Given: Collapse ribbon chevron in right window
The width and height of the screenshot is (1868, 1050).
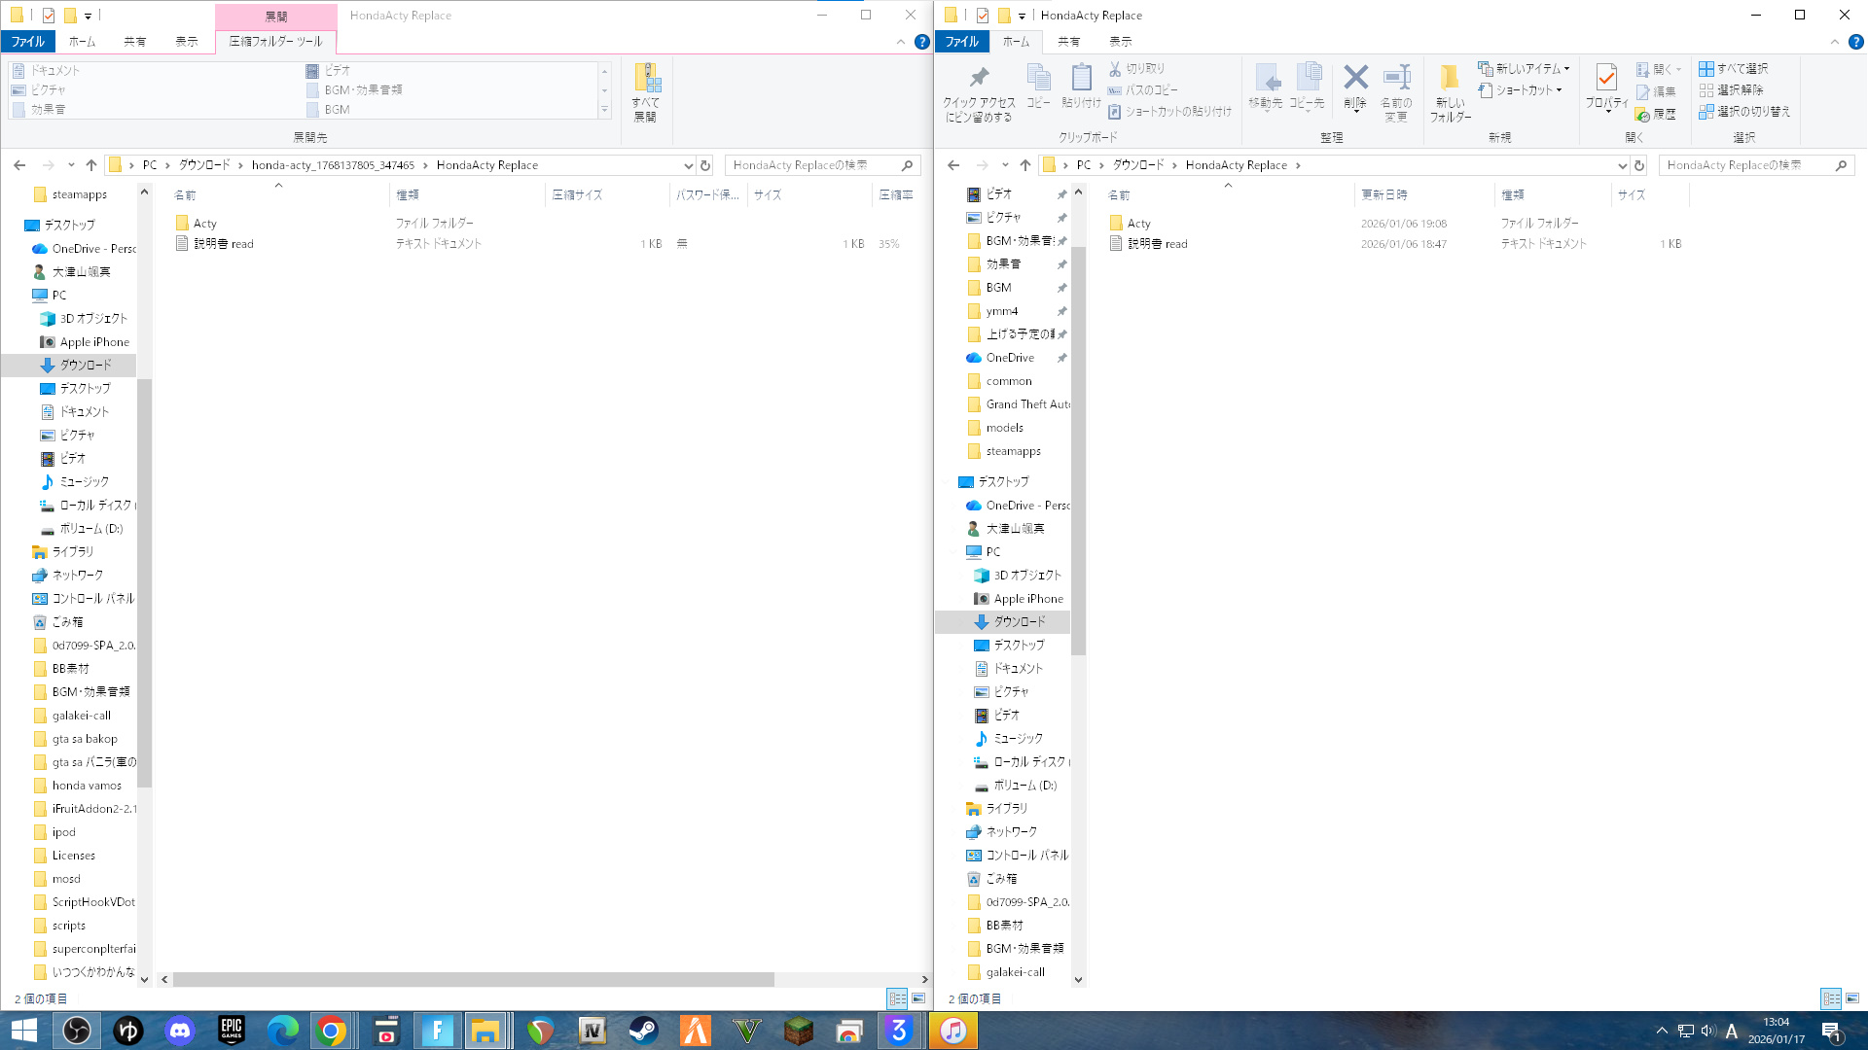Looking at the screenshot, I should [1834, 42].
